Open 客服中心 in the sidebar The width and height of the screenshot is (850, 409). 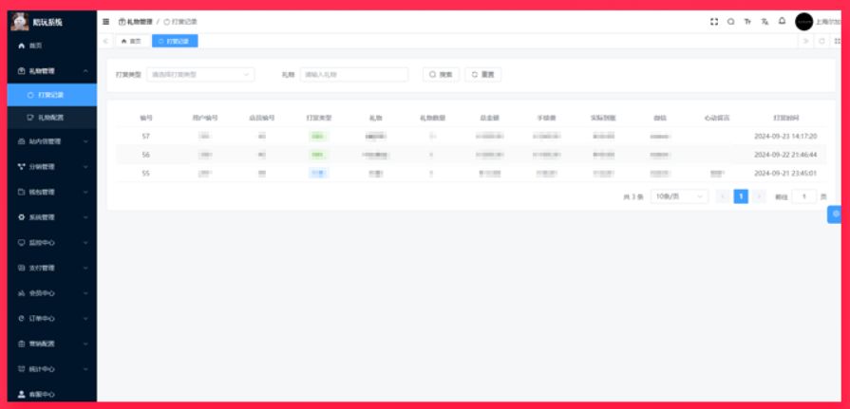point(52,395)
